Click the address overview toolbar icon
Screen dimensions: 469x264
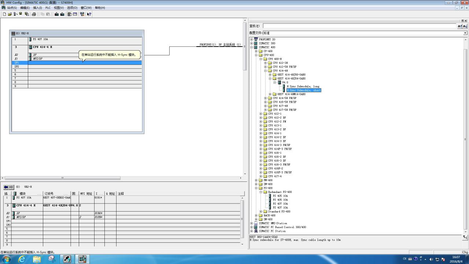click(x=75, y=14)
